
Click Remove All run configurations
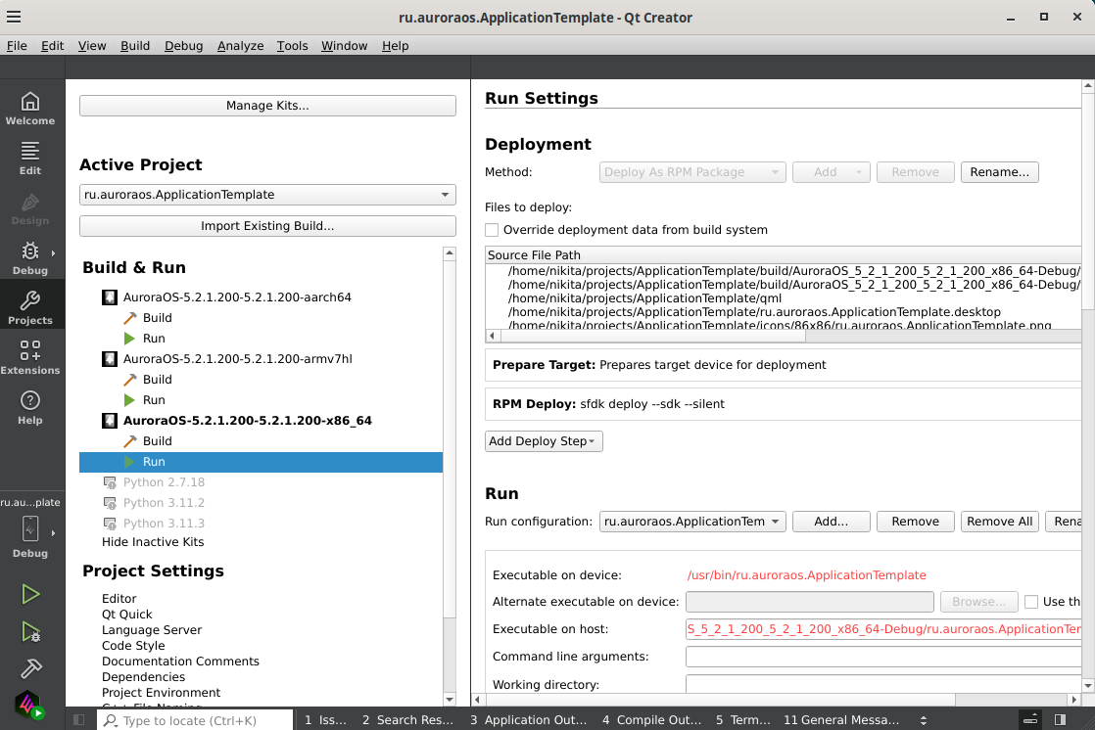click(x=999, y=522)
